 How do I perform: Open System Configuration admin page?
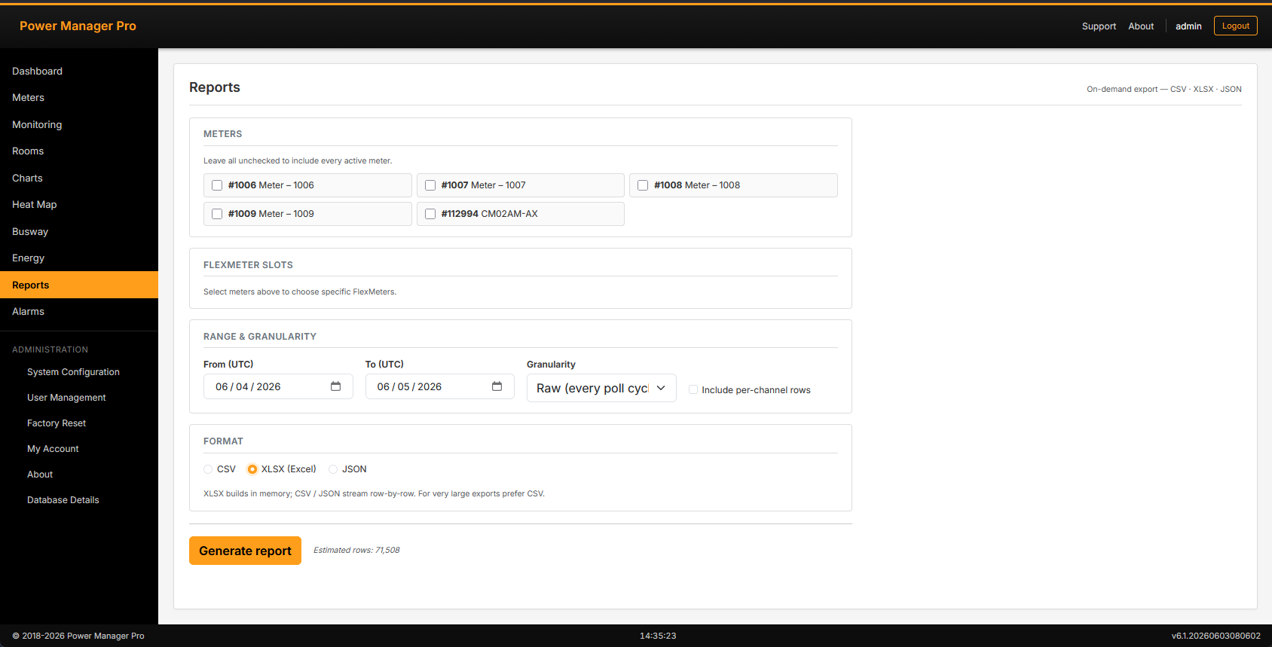tap(79, 372)
